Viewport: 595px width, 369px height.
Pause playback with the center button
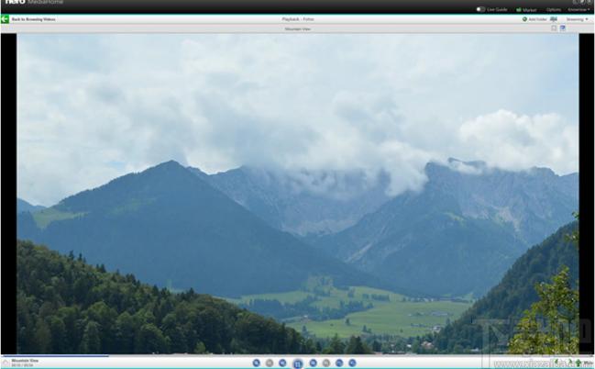[x=297, y=363]
